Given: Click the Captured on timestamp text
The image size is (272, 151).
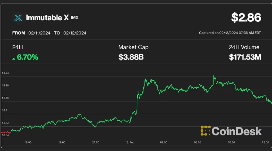Looking at the screenshot, I should [230, 33].
